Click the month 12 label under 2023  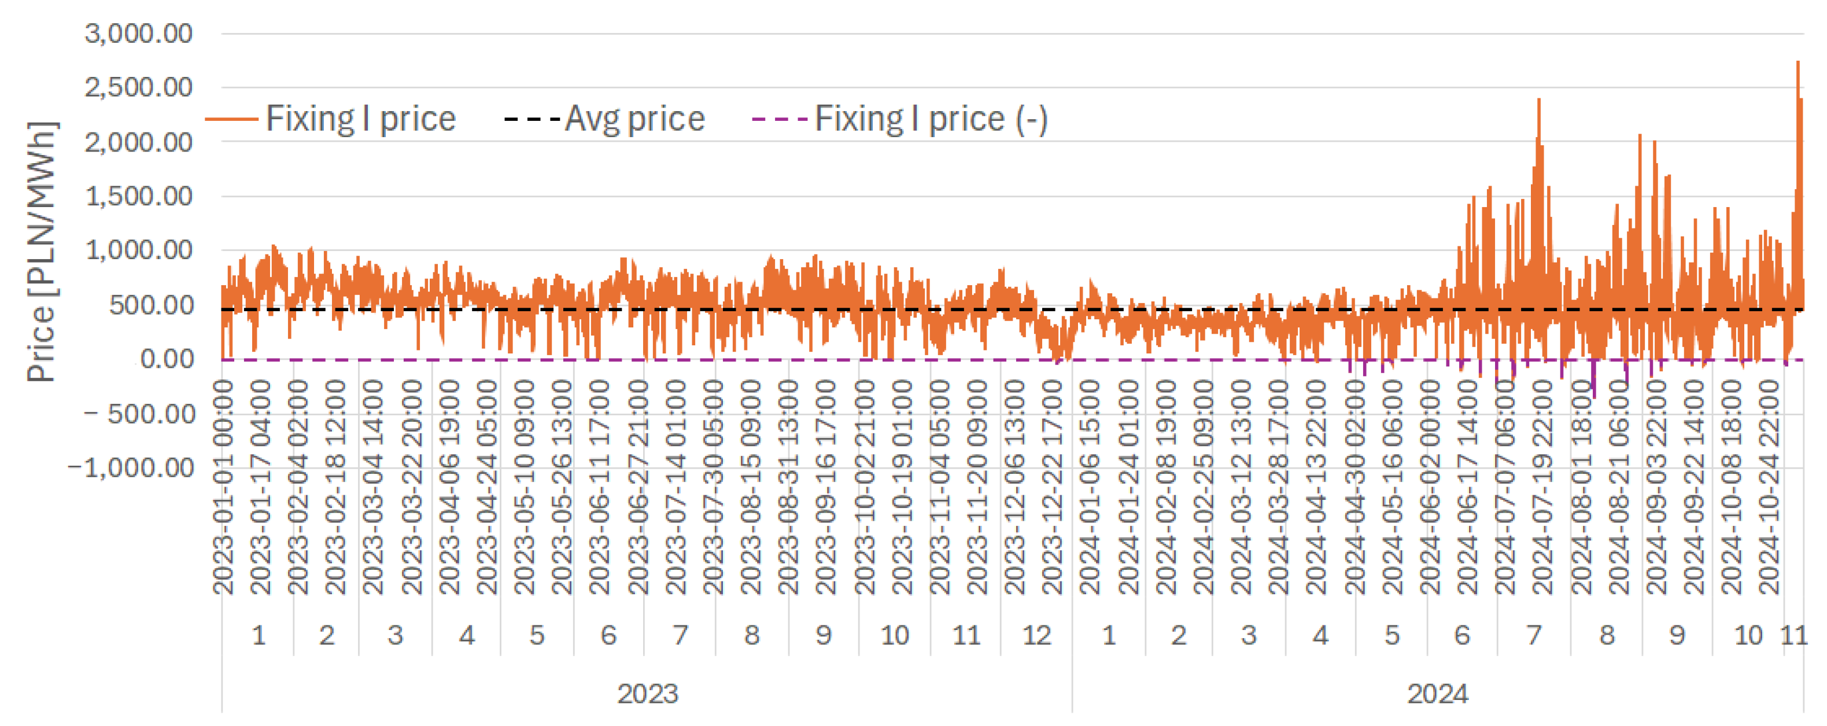[1036, 635]
